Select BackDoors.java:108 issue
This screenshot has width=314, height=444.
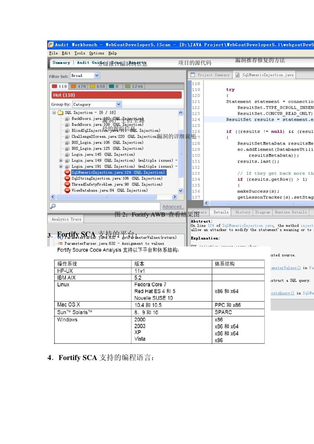(x=107, y=125)
